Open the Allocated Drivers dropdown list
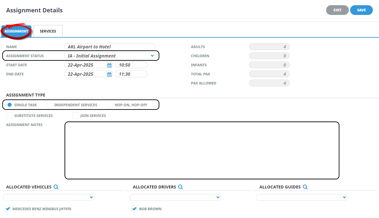 218,198
